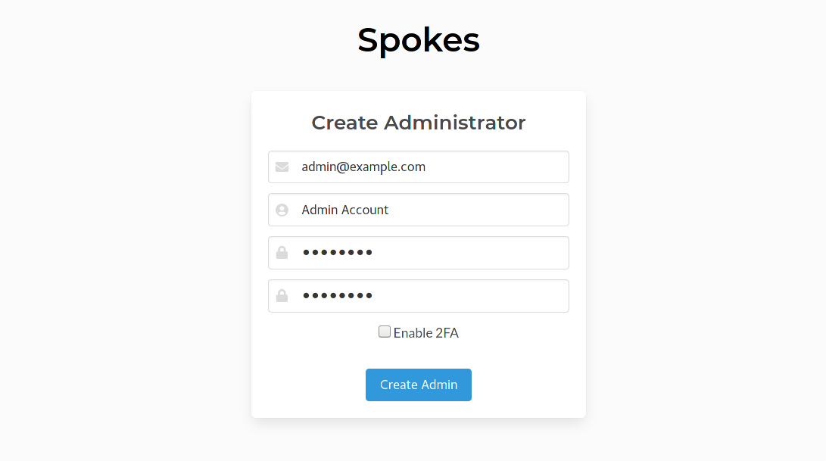Focus the second masked confirm password field
The image size is (826, 461).
(418, 296)
